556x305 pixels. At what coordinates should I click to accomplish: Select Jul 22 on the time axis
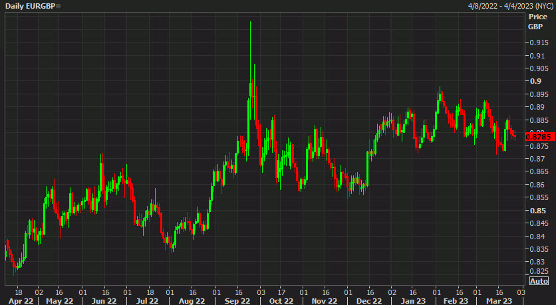tap(146, 300)
